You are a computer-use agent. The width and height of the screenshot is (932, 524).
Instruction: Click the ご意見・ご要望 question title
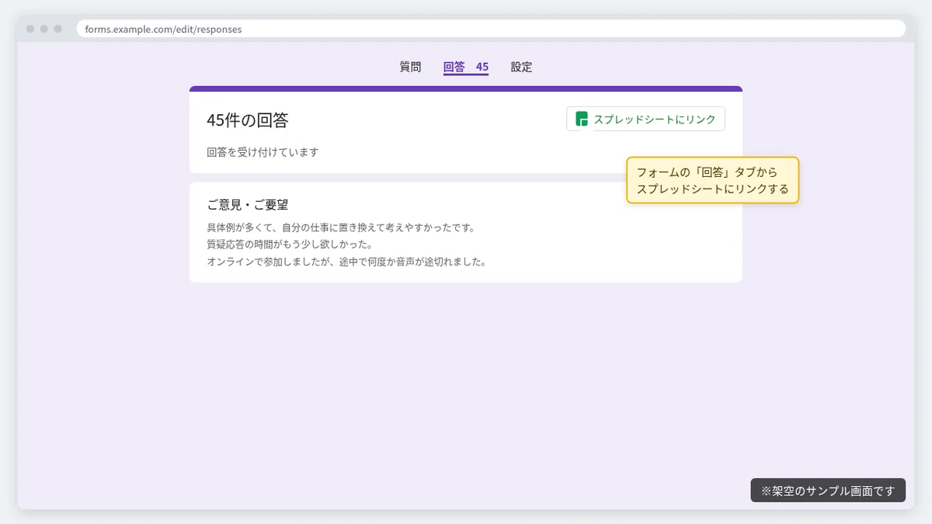[248, 205]
